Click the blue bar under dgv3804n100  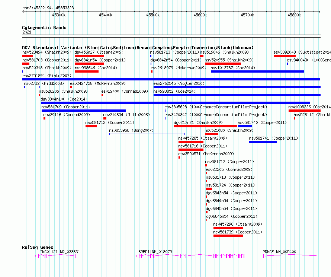pyautogui.click(x=175, y=103)
